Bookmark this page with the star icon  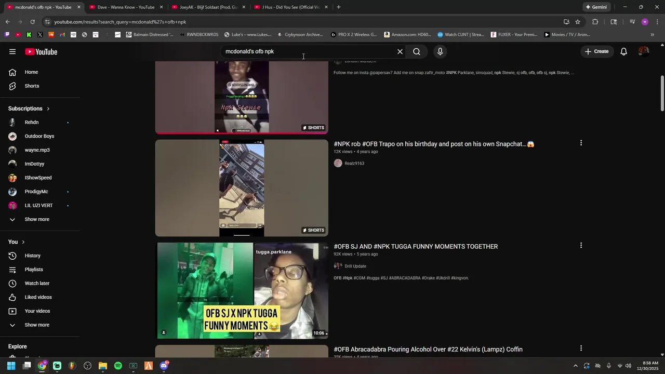pyautogui.click(x=578, y=22)
